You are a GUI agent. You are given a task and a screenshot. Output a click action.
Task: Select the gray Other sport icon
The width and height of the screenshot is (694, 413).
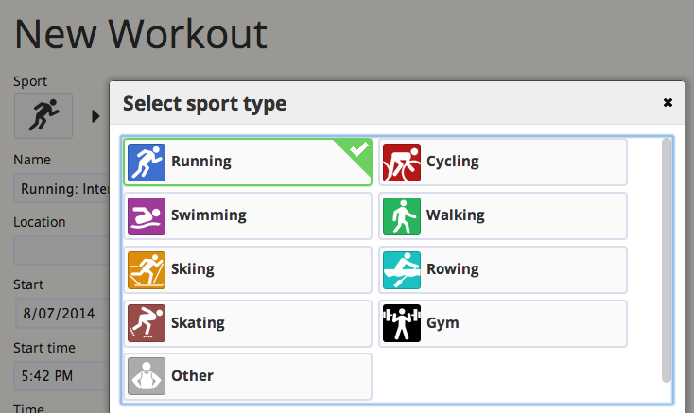(x=147, y=376)
